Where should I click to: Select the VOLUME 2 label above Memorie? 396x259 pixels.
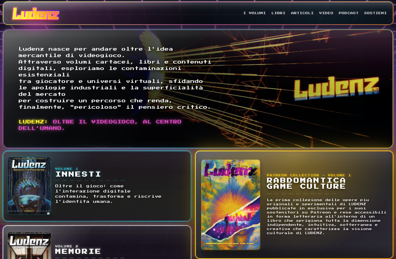click(x=67, y=246)
